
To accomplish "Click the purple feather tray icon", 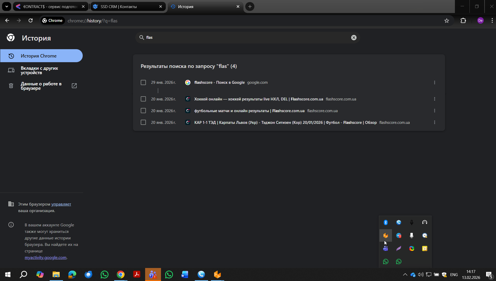I will pyautogui.click(x=398, y=248).
